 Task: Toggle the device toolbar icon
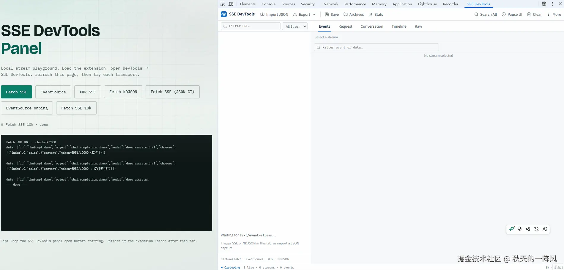(231, 4)
